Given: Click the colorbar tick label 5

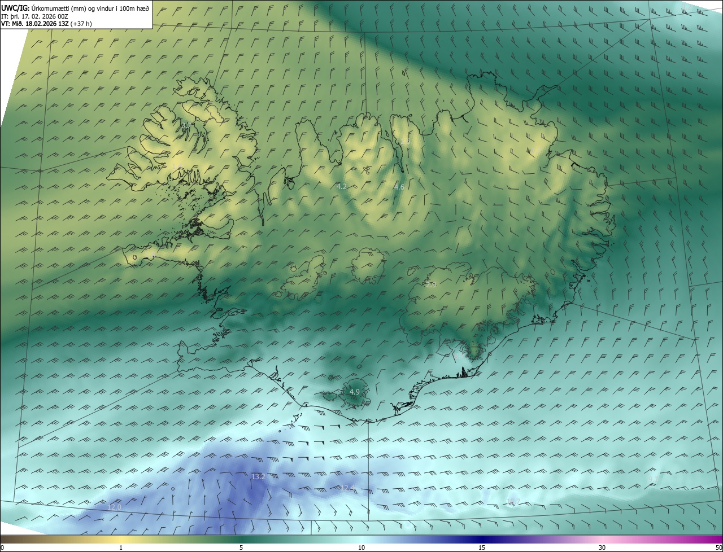Looking at the screenshot, I should coord(241,547).
